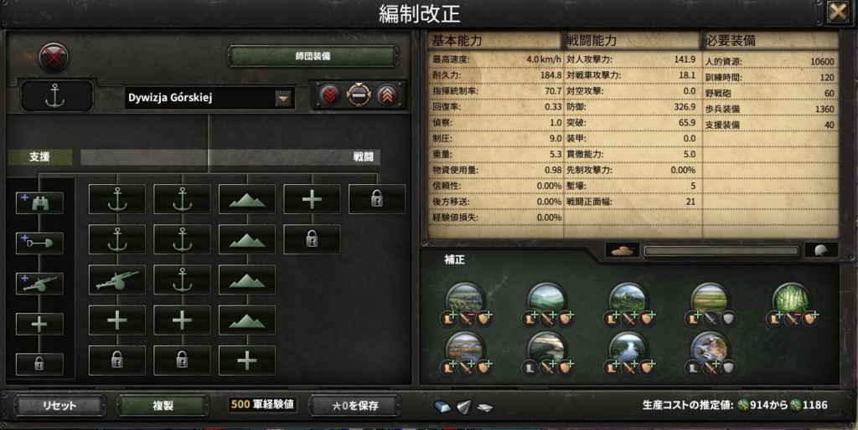The height and width of the screenshot is (430, 858).
Task: Select the recon binoculars support slot
Action: coord(39,202)
